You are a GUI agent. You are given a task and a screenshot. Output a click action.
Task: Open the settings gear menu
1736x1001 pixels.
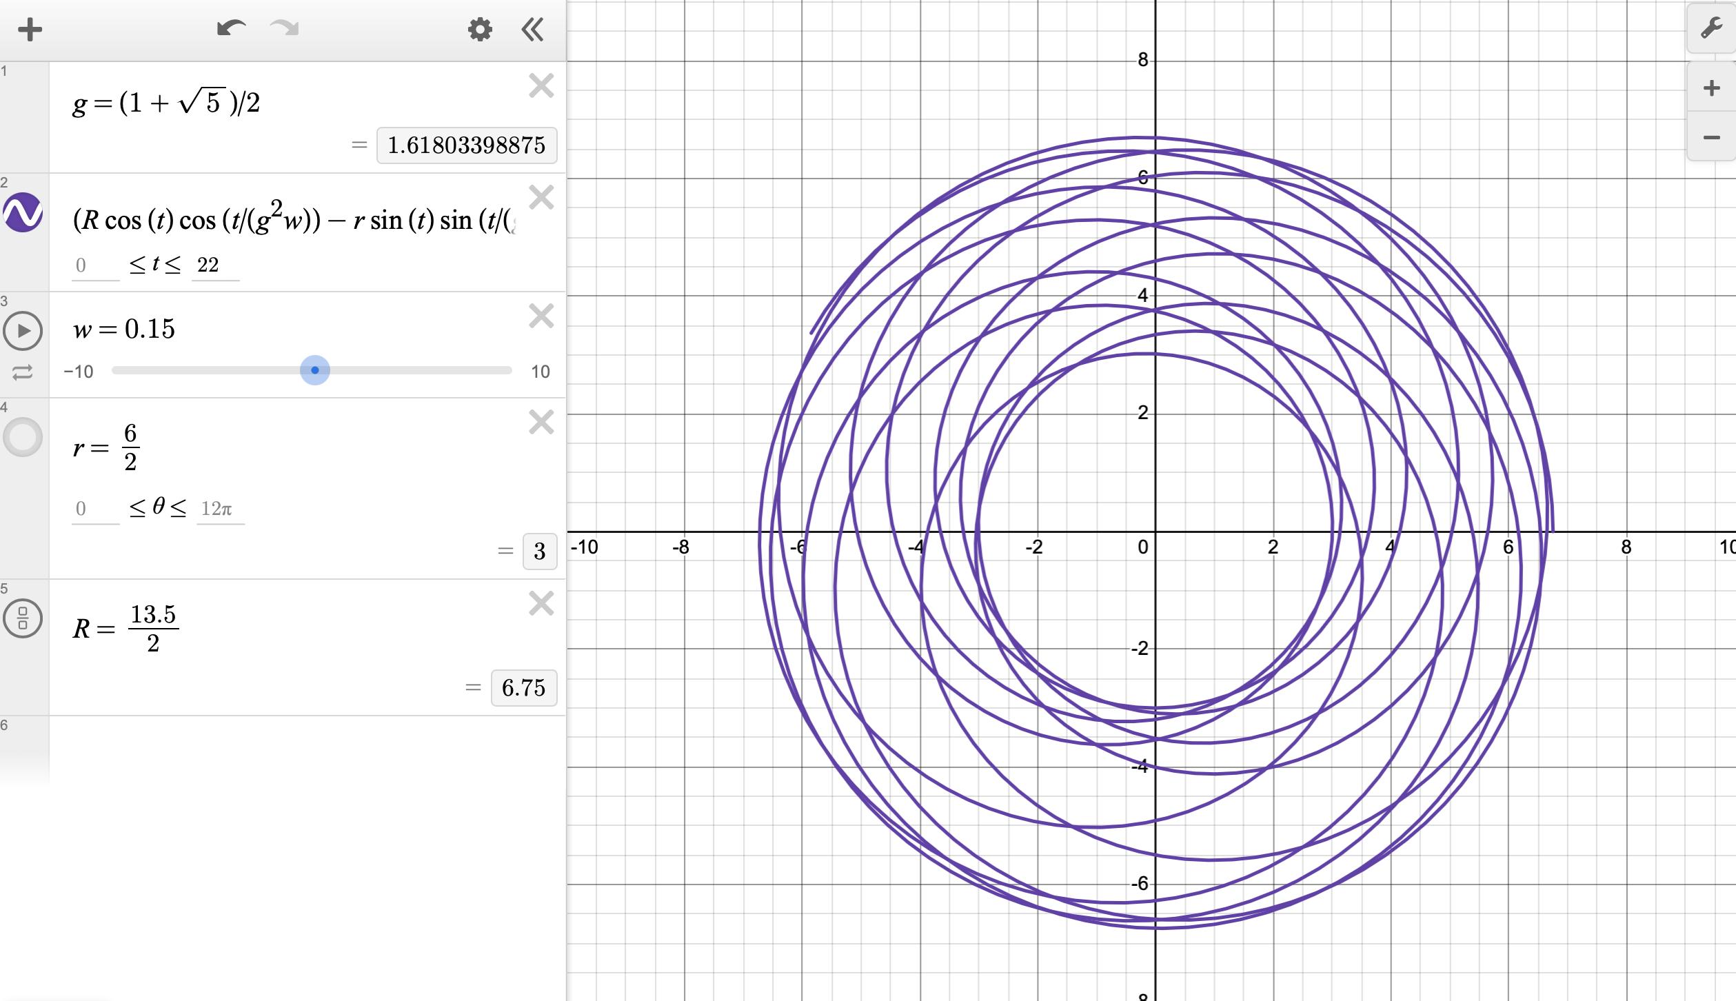(x=480, y=30)
